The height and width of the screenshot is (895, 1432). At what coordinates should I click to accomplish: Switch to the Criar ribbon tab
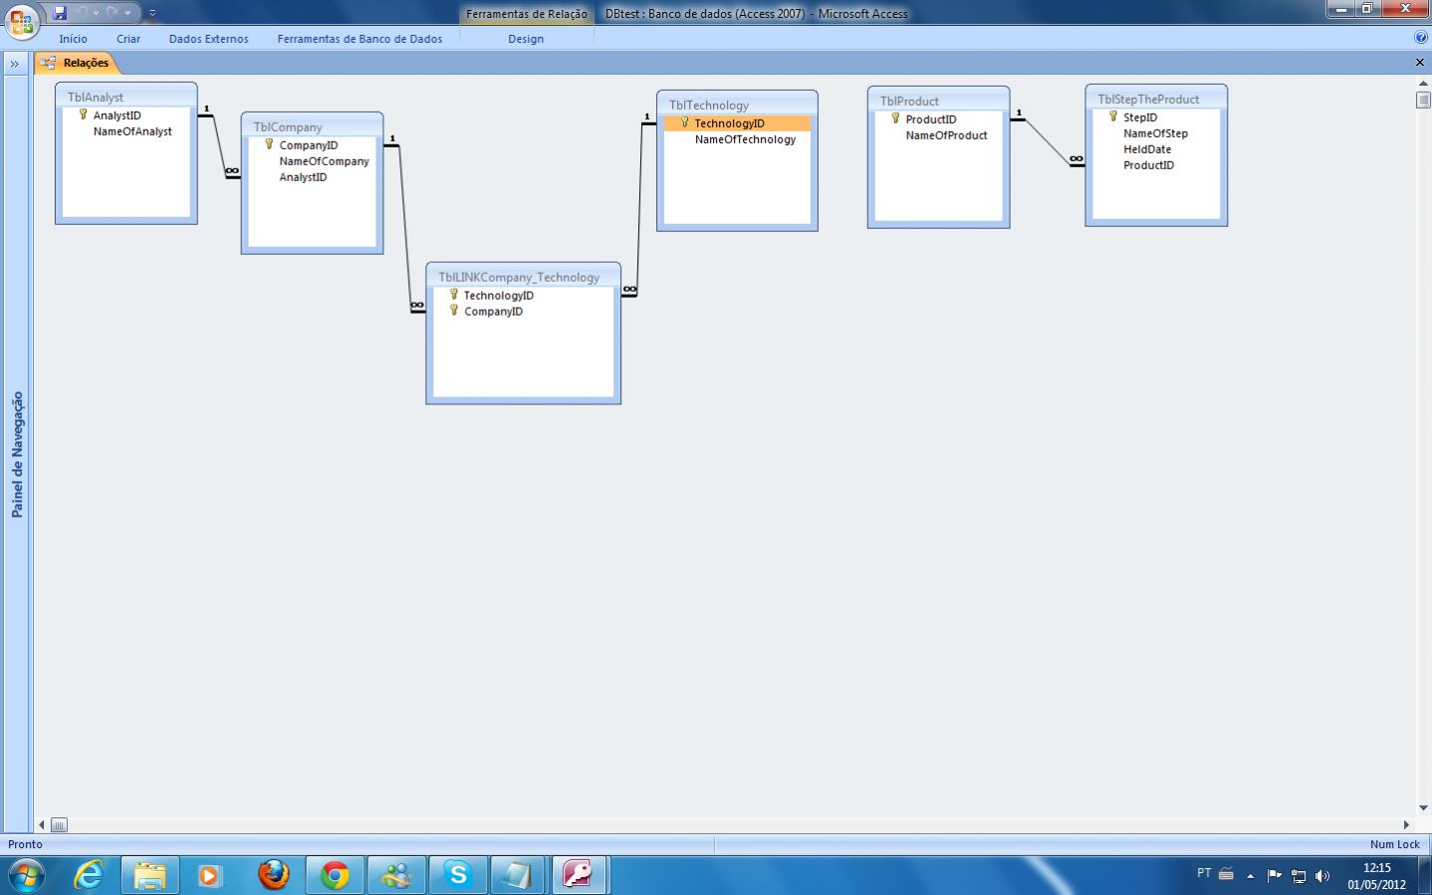128,39
